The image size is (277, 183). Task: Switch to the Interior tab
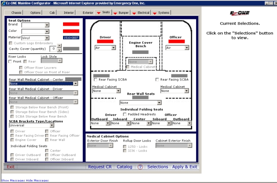(68, 13)
